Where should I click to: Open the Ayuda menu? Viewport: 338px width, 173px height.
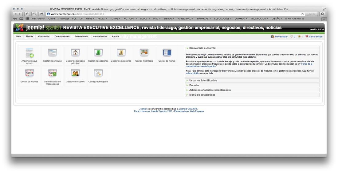[115, 37]
